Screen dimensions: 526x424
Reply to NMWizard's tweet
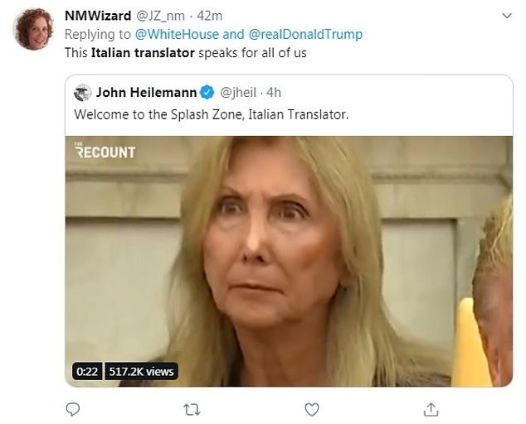point(73,408)
